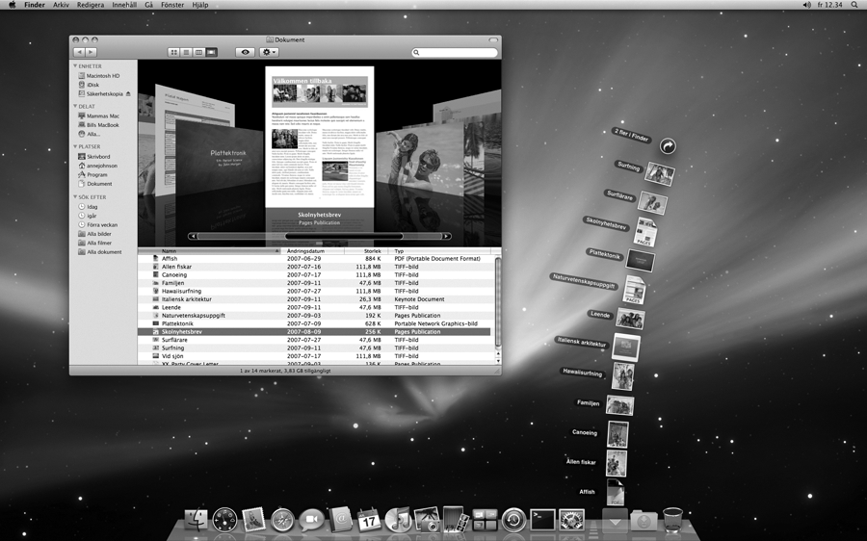Screen dimensions: 867x541
Task: Click the volume icon in menu bar
Action: (x=806, y=5)
